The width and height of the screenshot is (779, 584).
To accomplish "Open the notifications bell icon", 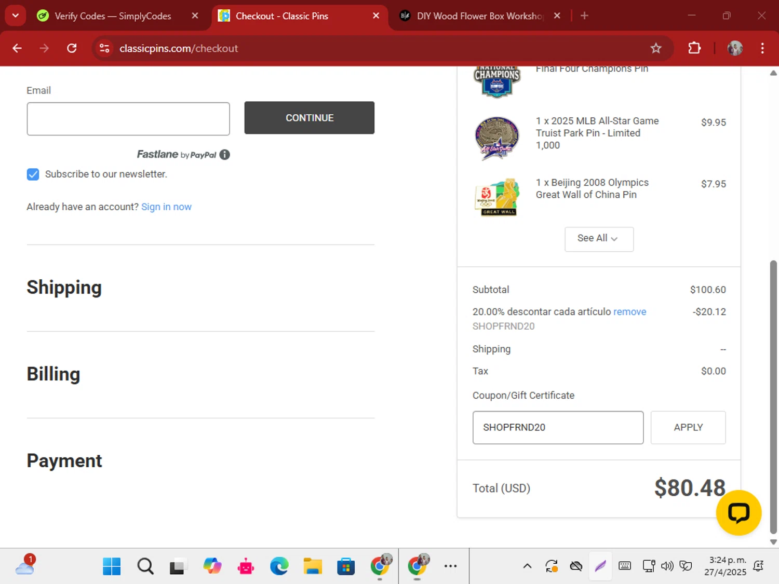I will click(x=758, y=566).
